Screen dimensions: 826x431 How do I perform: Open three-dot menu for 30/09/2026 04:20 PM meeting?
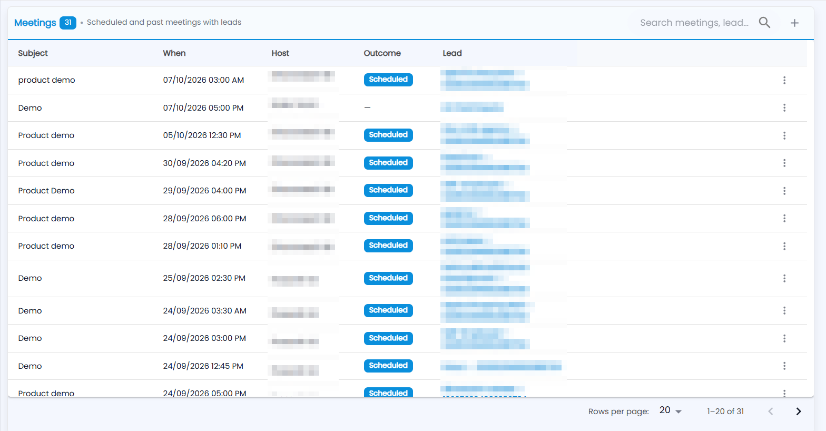(x=784, y=163)
